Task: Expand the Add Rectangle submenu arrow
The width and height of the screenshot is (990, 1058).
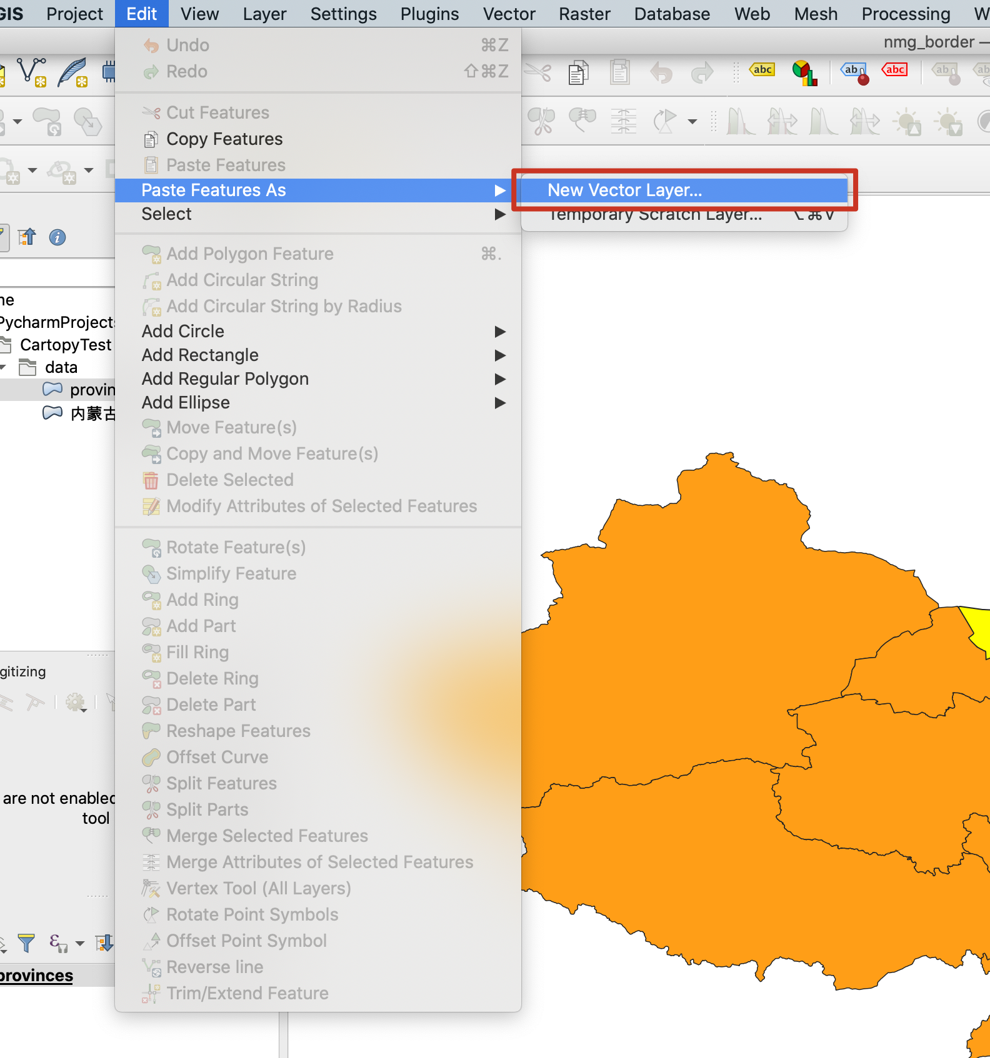Action: click(x=500, y=355)
